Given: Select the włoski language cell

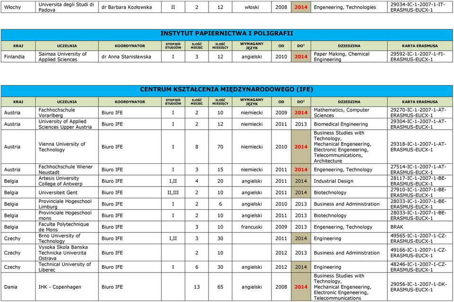Looking at the screenshot, I should tap(252, 7).
